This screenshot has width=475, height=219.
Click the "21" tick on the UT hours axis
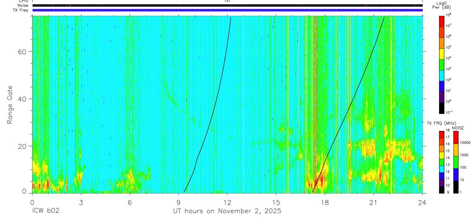pyautogui.click(x=374, y=202)
